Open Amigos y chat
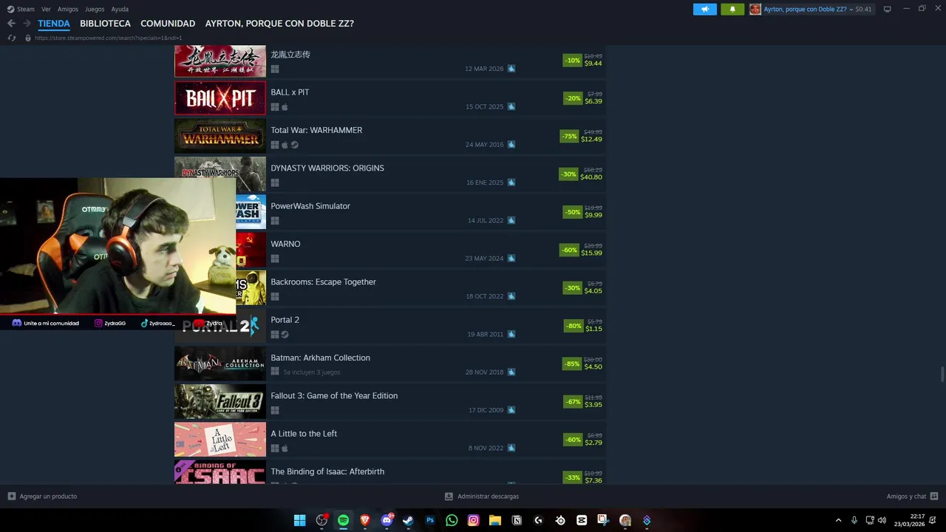The height and width of the screenshot is (532, 946). click(x=906, y=497)
